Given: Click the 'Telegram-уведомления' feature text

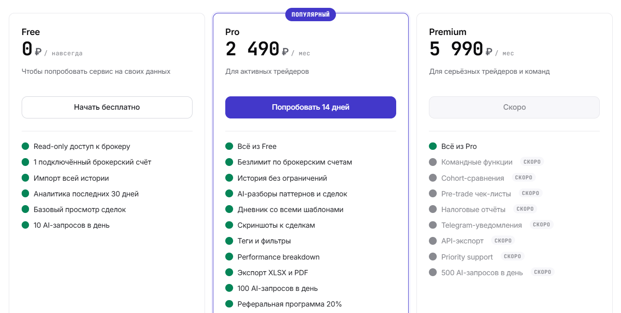Looking at the screenshot, I should click(481, 225).
